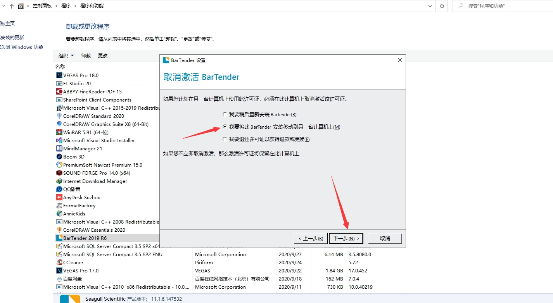
Task: Open 查看已安装的更新 link
Action: pyautogui.click(x=12, y=38)
